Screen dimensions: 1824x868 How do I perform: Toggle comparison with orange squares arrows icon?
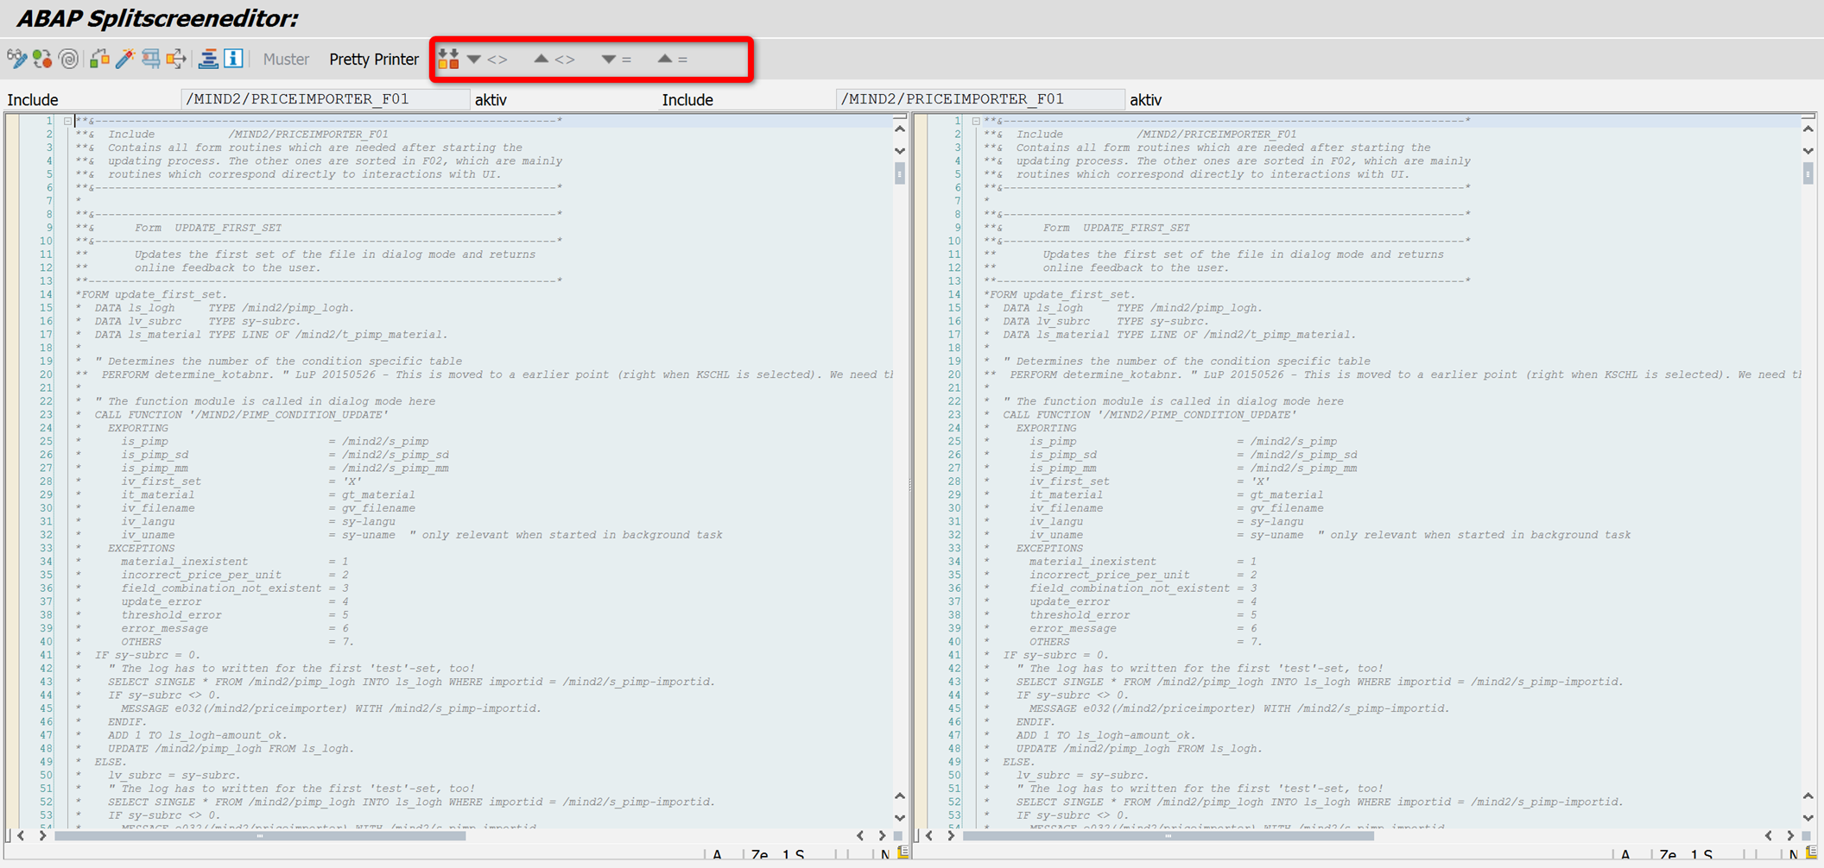coord(448,59)
